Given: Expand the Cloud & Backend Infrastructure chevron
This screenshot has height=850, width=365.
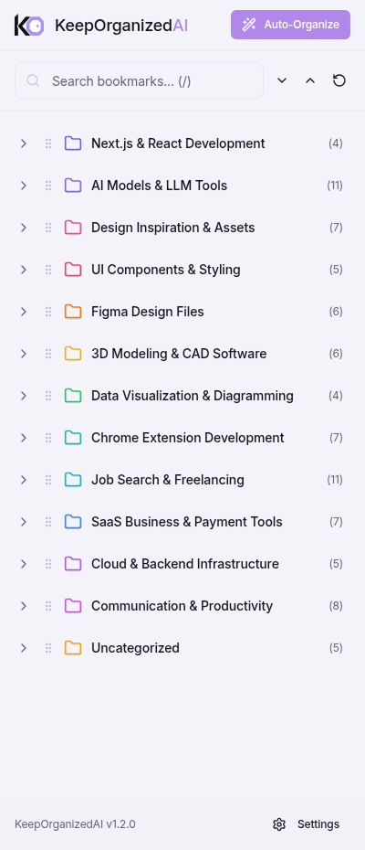Looking at the screenshot, I should [24, 564].
